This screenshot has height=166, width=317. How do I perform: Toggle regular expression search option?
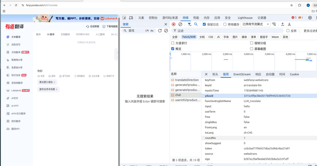point(147,31)
